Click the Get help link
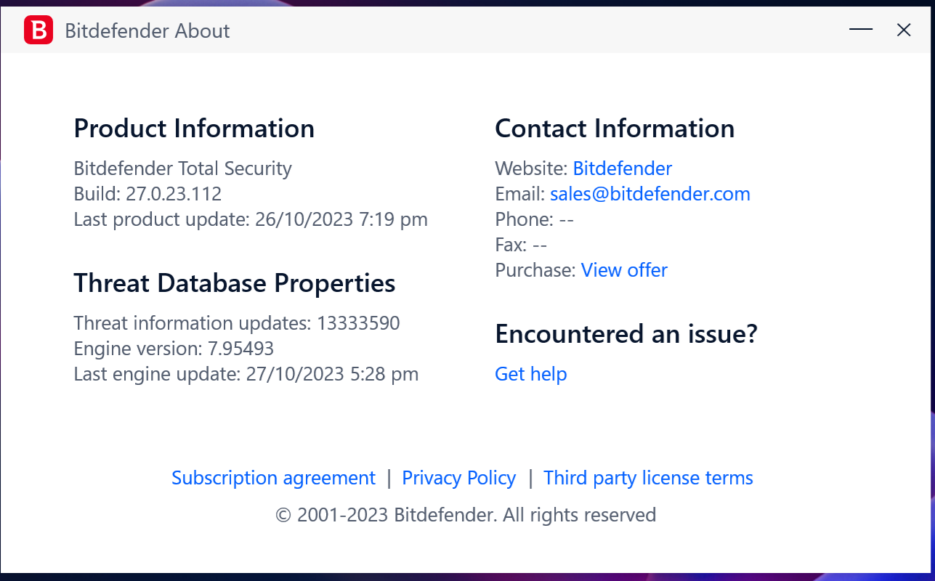 click(x=530, y=374)
